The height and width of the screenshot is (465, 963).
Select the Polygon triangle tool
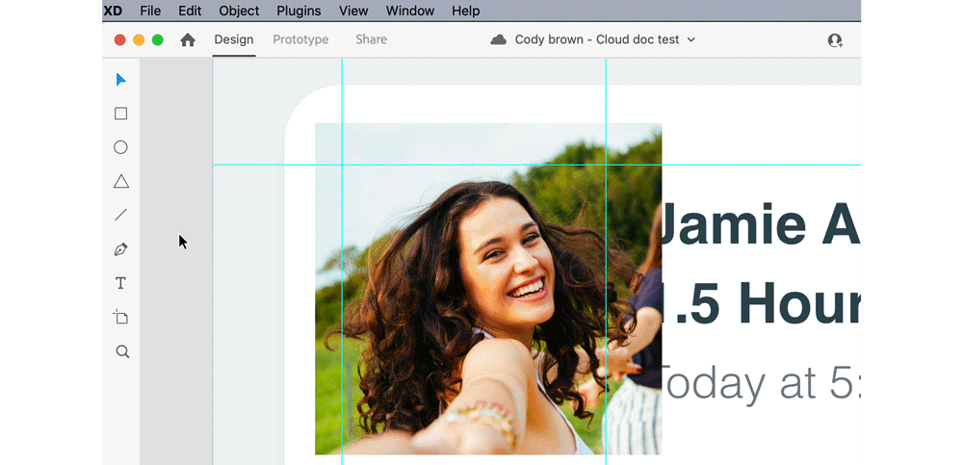120,182
